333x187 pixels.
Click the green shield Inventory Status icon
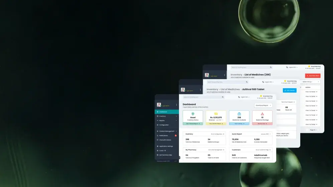pos(193,114)
